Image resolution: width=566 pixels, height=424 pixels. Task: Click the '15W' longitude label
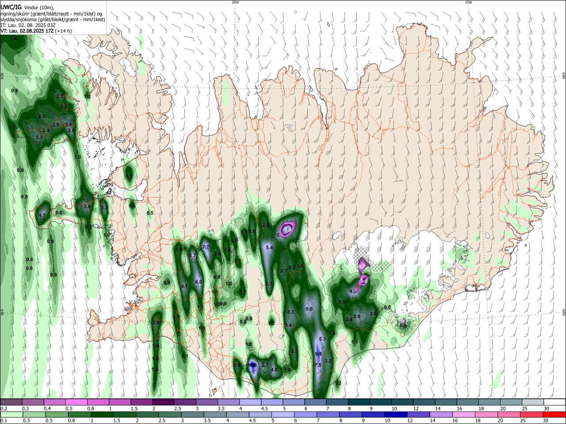pos(468,2)
